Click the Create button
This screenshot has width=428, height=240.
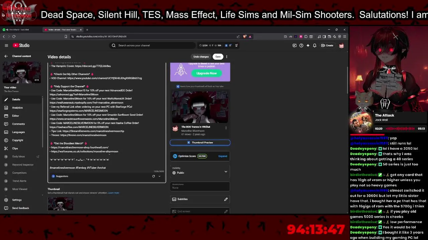pos(327,45)
